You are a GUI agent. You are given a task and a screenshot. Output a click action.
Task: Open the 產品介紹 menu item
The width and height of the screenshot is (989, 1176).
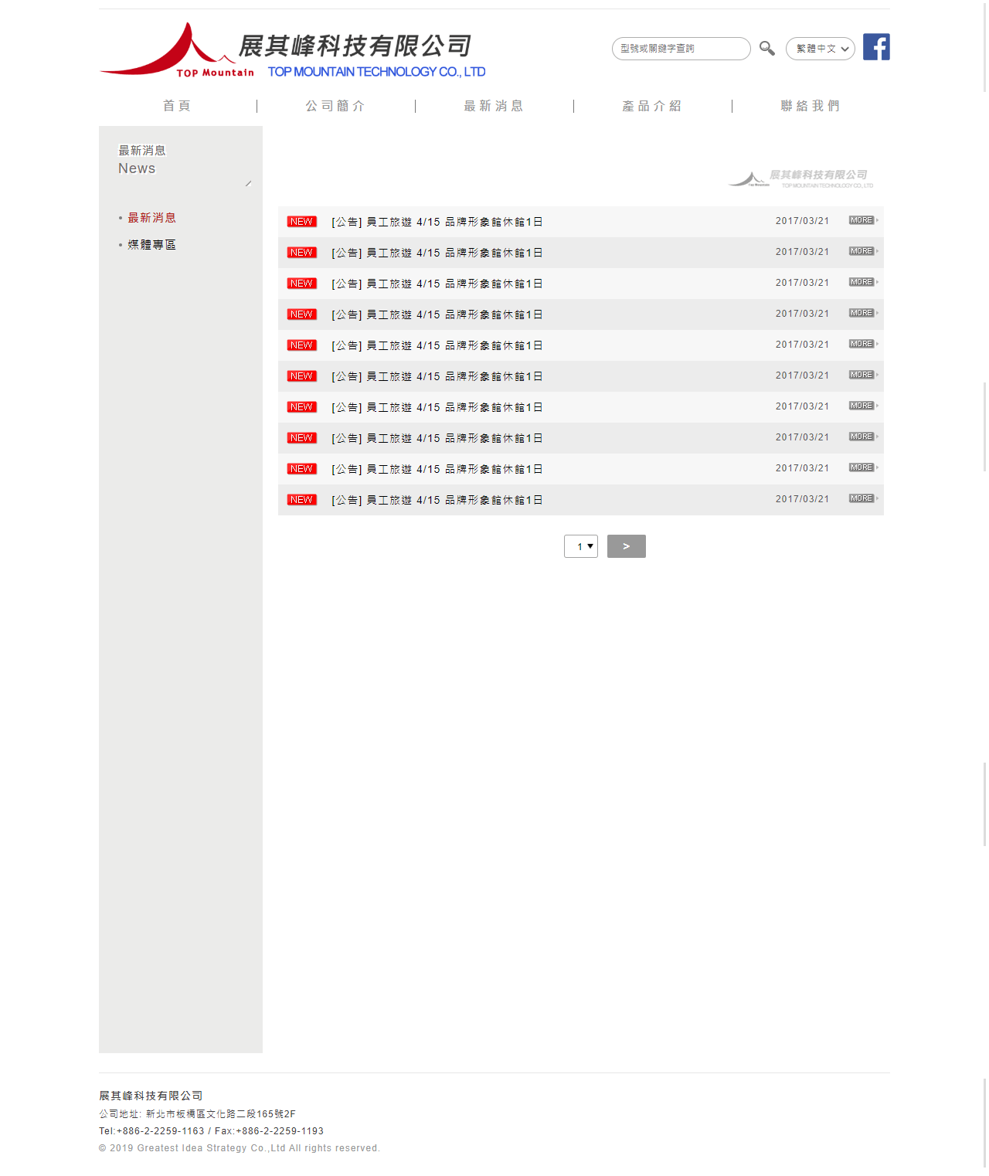click(653, 106)
